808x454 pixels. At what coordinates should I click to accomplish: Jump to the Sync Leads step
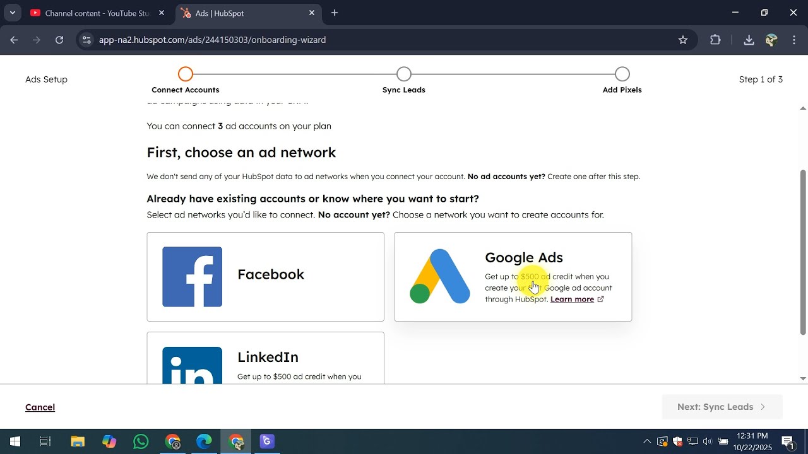click(x=404, y=74)
